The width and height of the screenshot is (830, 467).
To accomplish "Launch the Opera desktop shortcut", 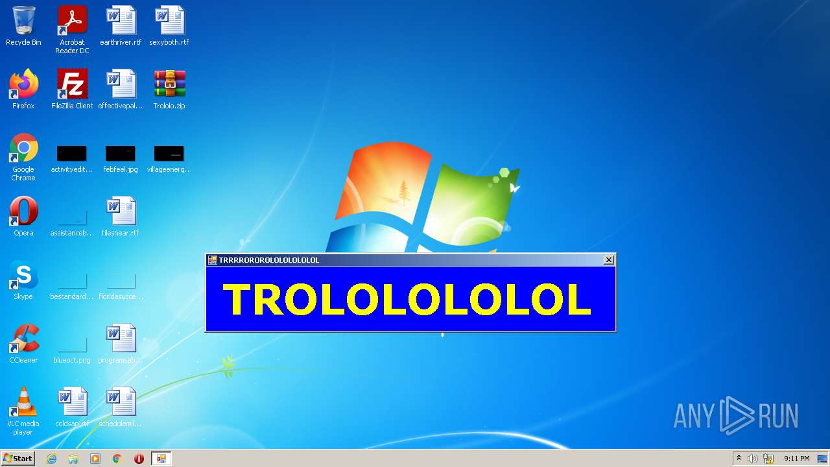I will (x=23, y=217).
